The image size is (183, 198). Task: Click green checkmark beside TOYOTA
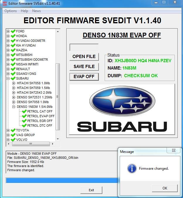[x=13, y=130]
